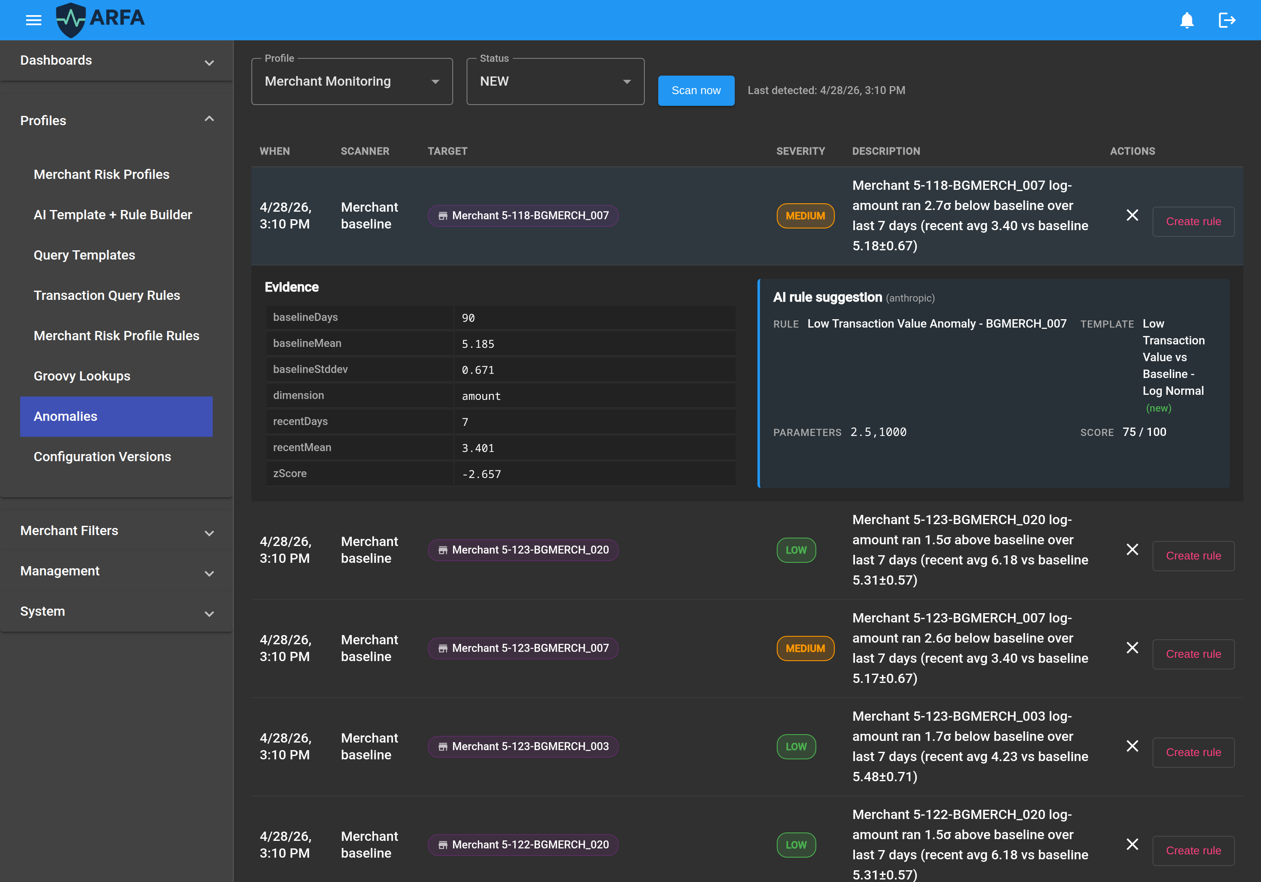Click MEDIUM severity badge for 5-118-BGMERCH_007

(x=805, y=216)
